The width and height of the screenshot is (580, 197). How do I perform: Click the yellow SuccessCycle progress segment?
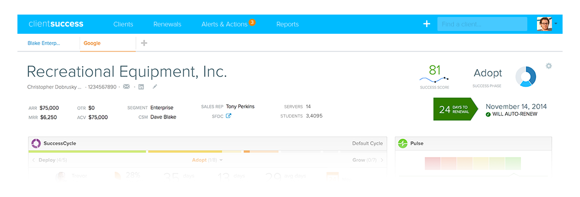[185, 152]
